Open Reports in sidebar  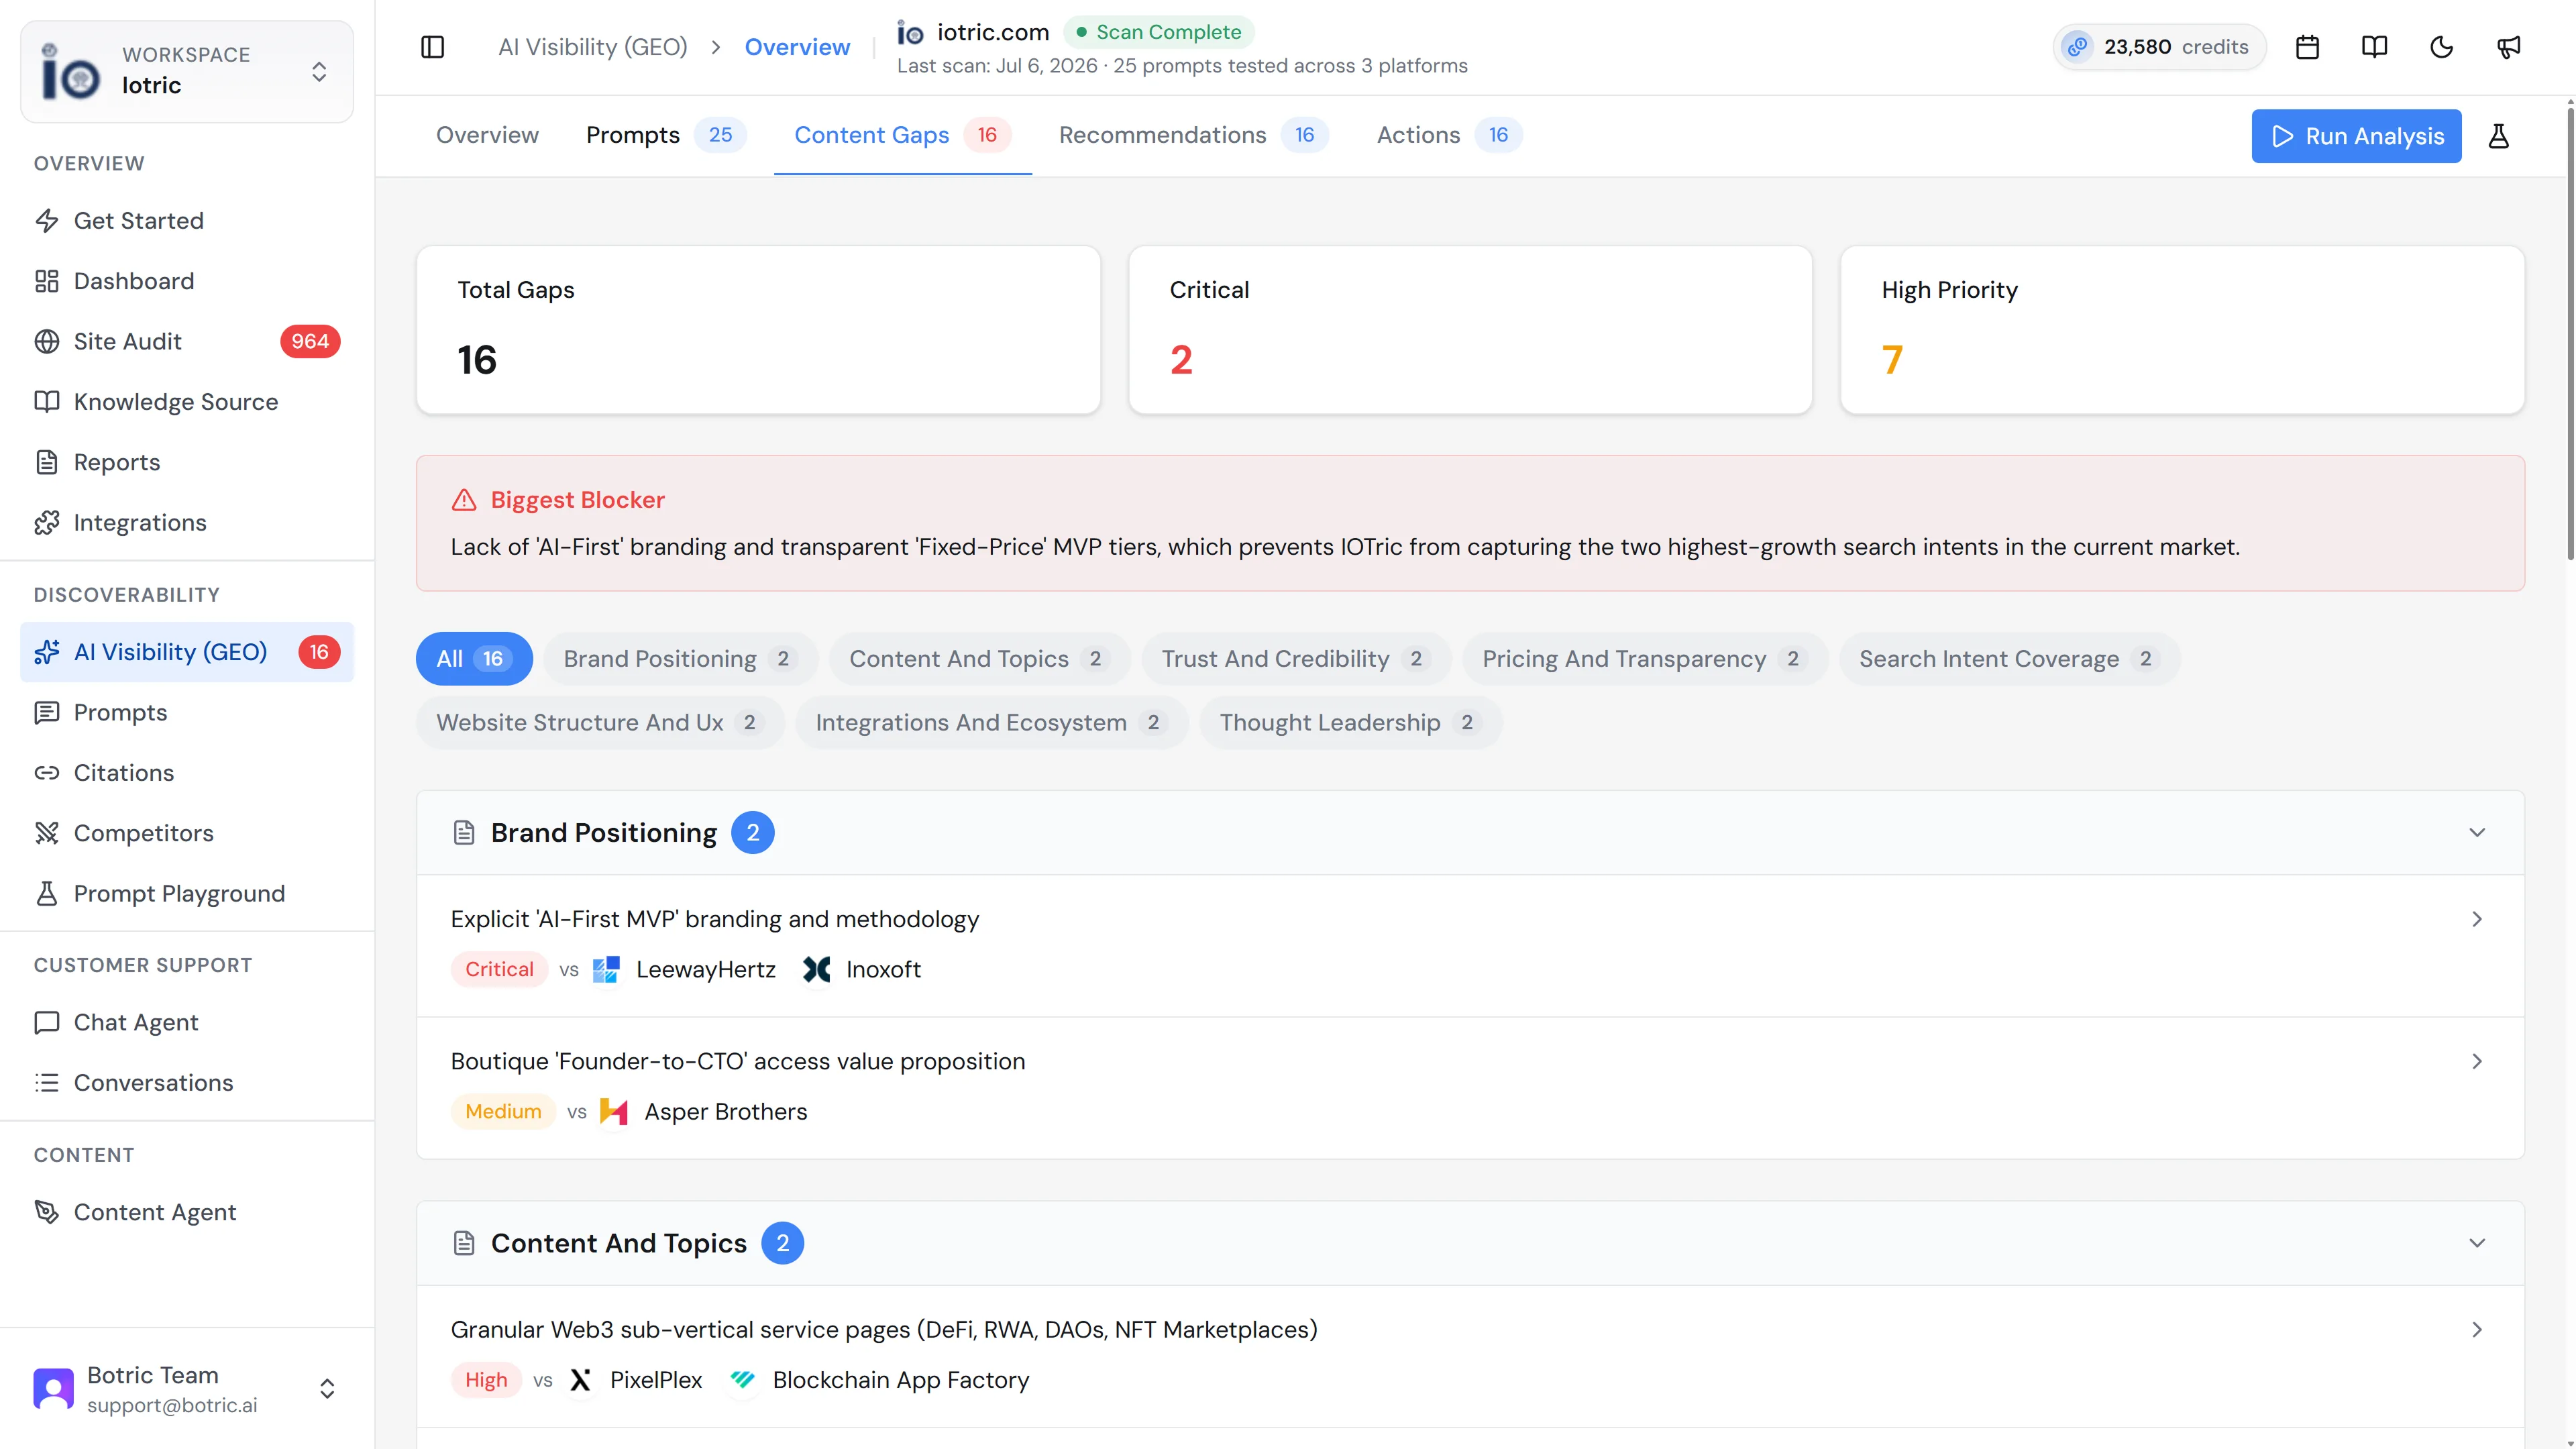187,462
